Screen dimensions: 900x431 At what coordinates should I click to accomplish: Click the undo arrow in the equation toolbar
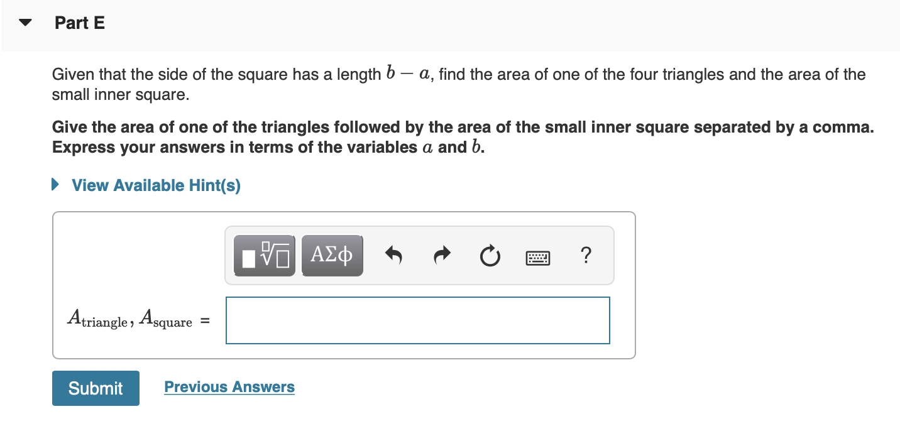coord(394,254)
